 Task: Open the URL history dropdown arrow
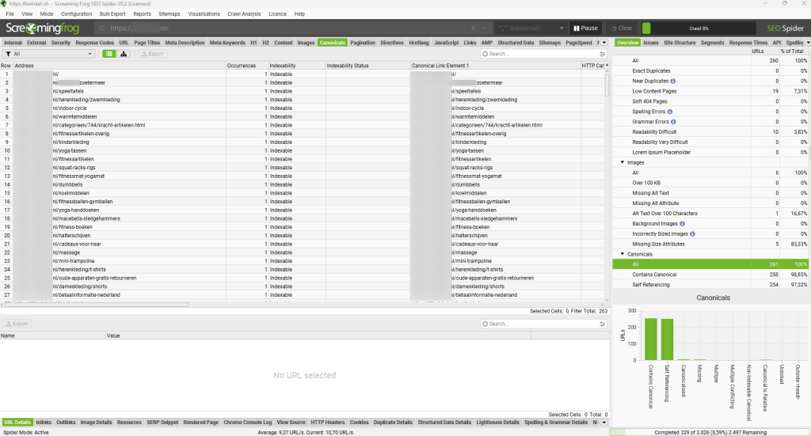(x=485, y=28)
